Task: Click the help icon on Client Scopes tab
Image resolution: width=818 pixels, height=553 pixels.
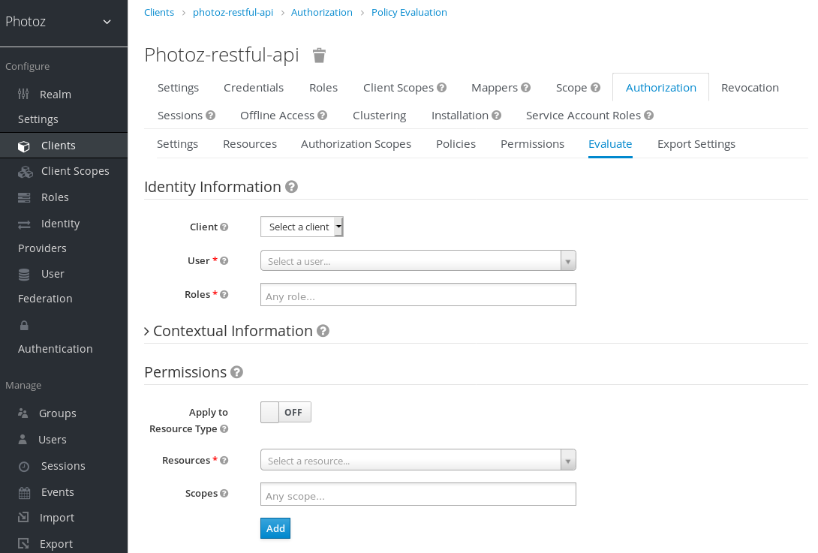Action: pyautogui.click(x=442, y=88)
